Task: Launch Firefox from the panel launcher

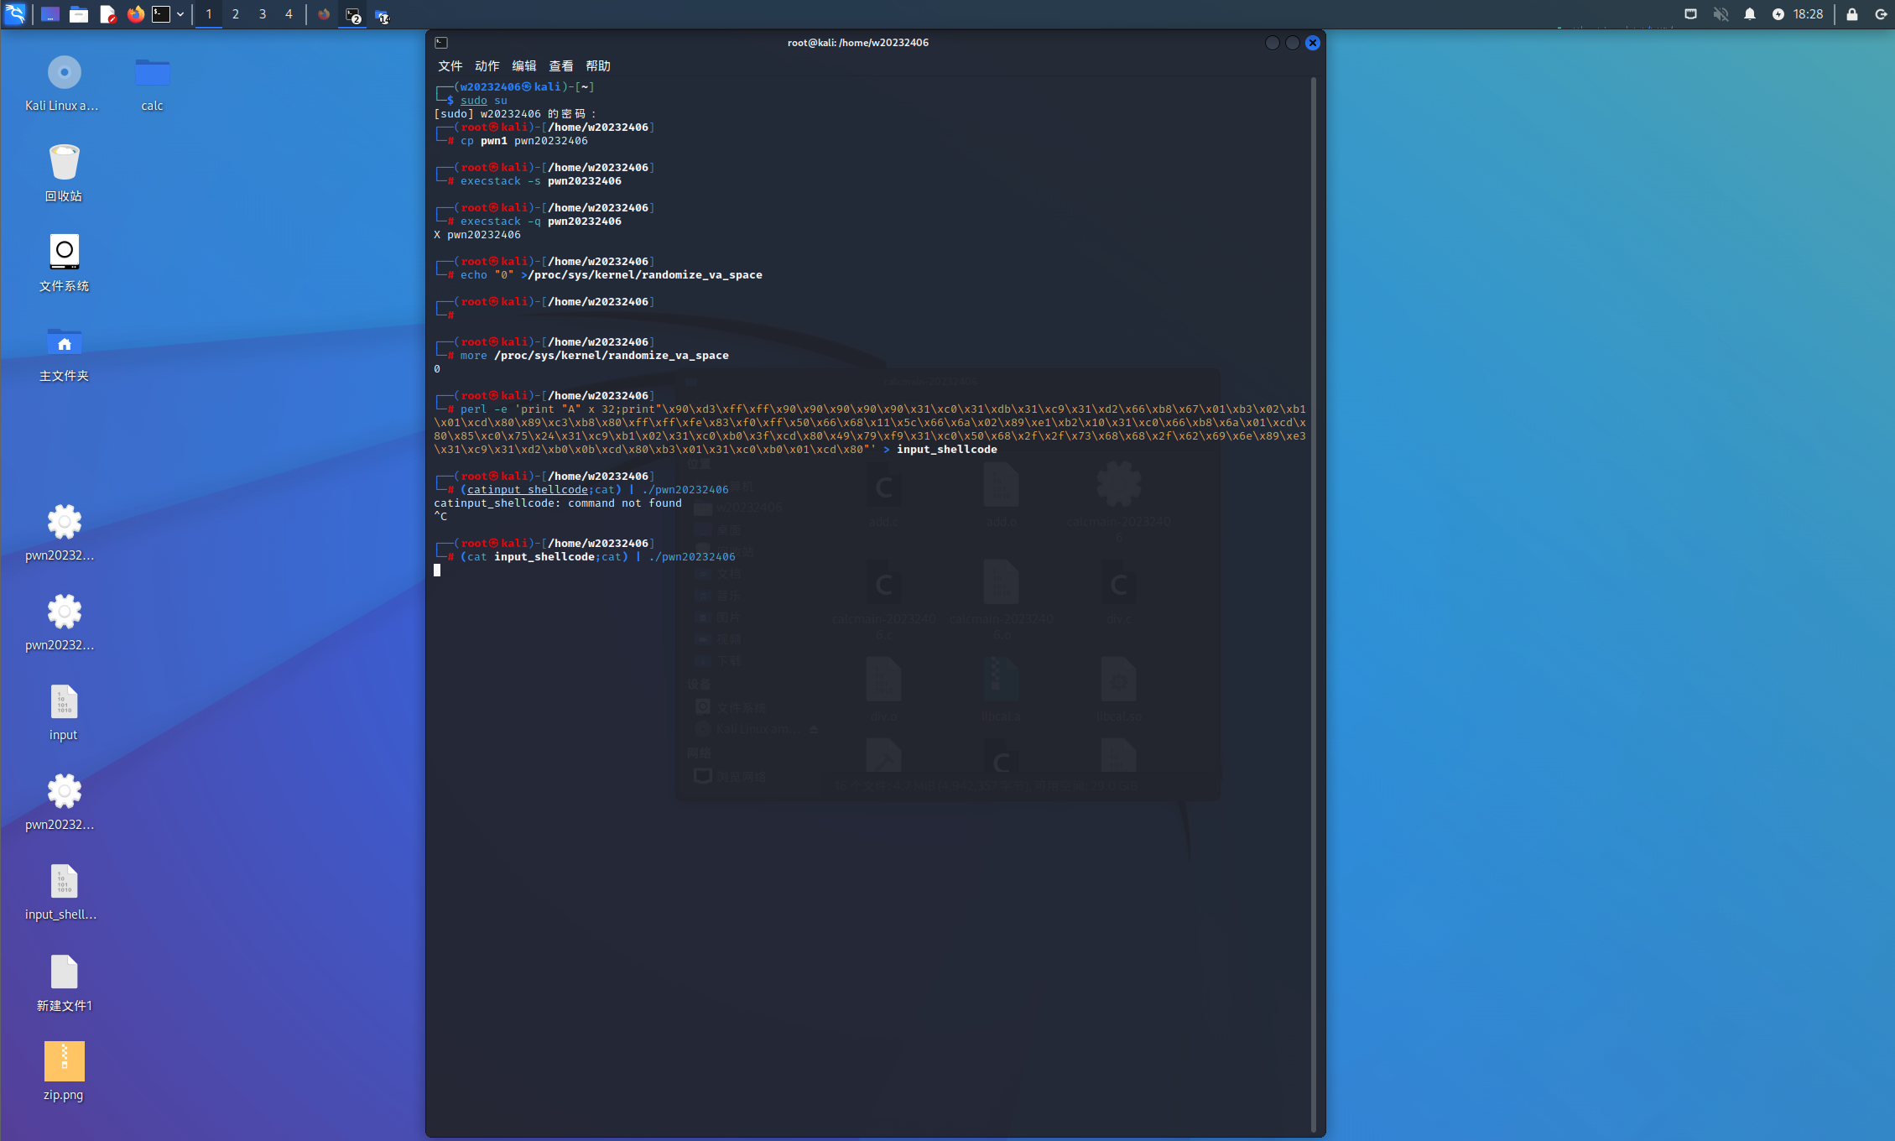Action: (x=135, y=14)
